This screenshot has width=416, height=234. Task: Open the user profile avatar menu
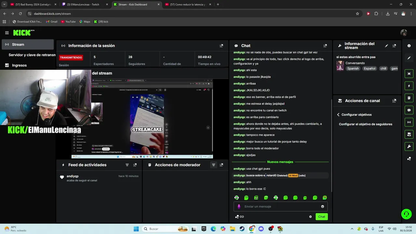coord(404,33)
